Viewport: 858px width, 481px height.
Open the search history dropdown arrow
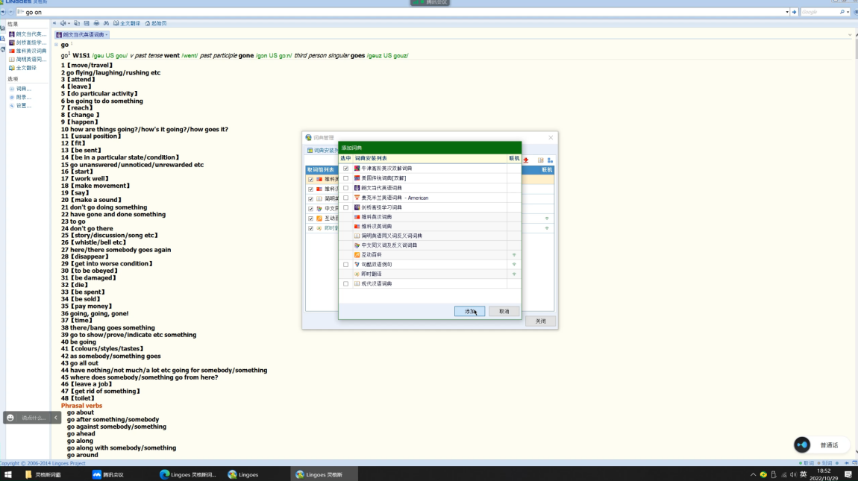pyautogui.click(x=787, y=12)
